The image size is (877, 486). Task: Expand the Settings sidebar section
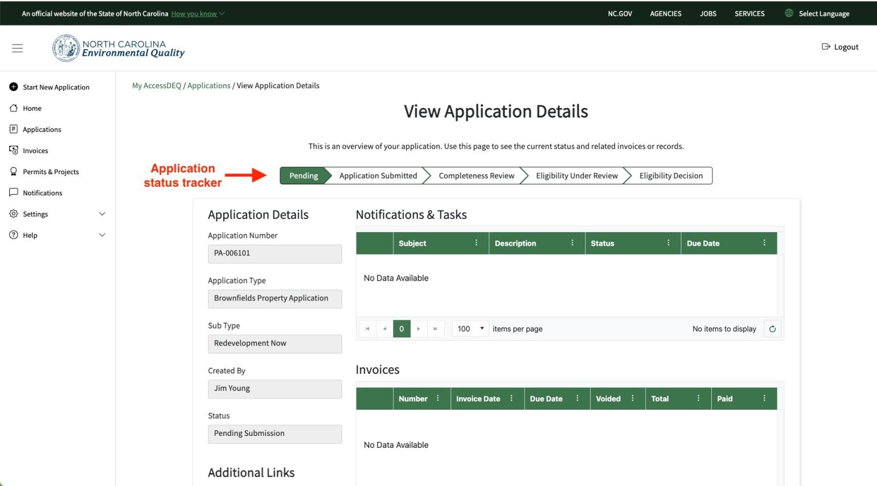[x=102, y=213]
